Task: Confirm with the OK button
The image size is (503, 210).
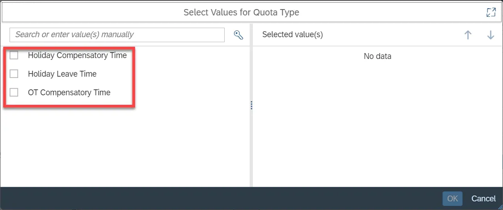Action: point(452,198)
